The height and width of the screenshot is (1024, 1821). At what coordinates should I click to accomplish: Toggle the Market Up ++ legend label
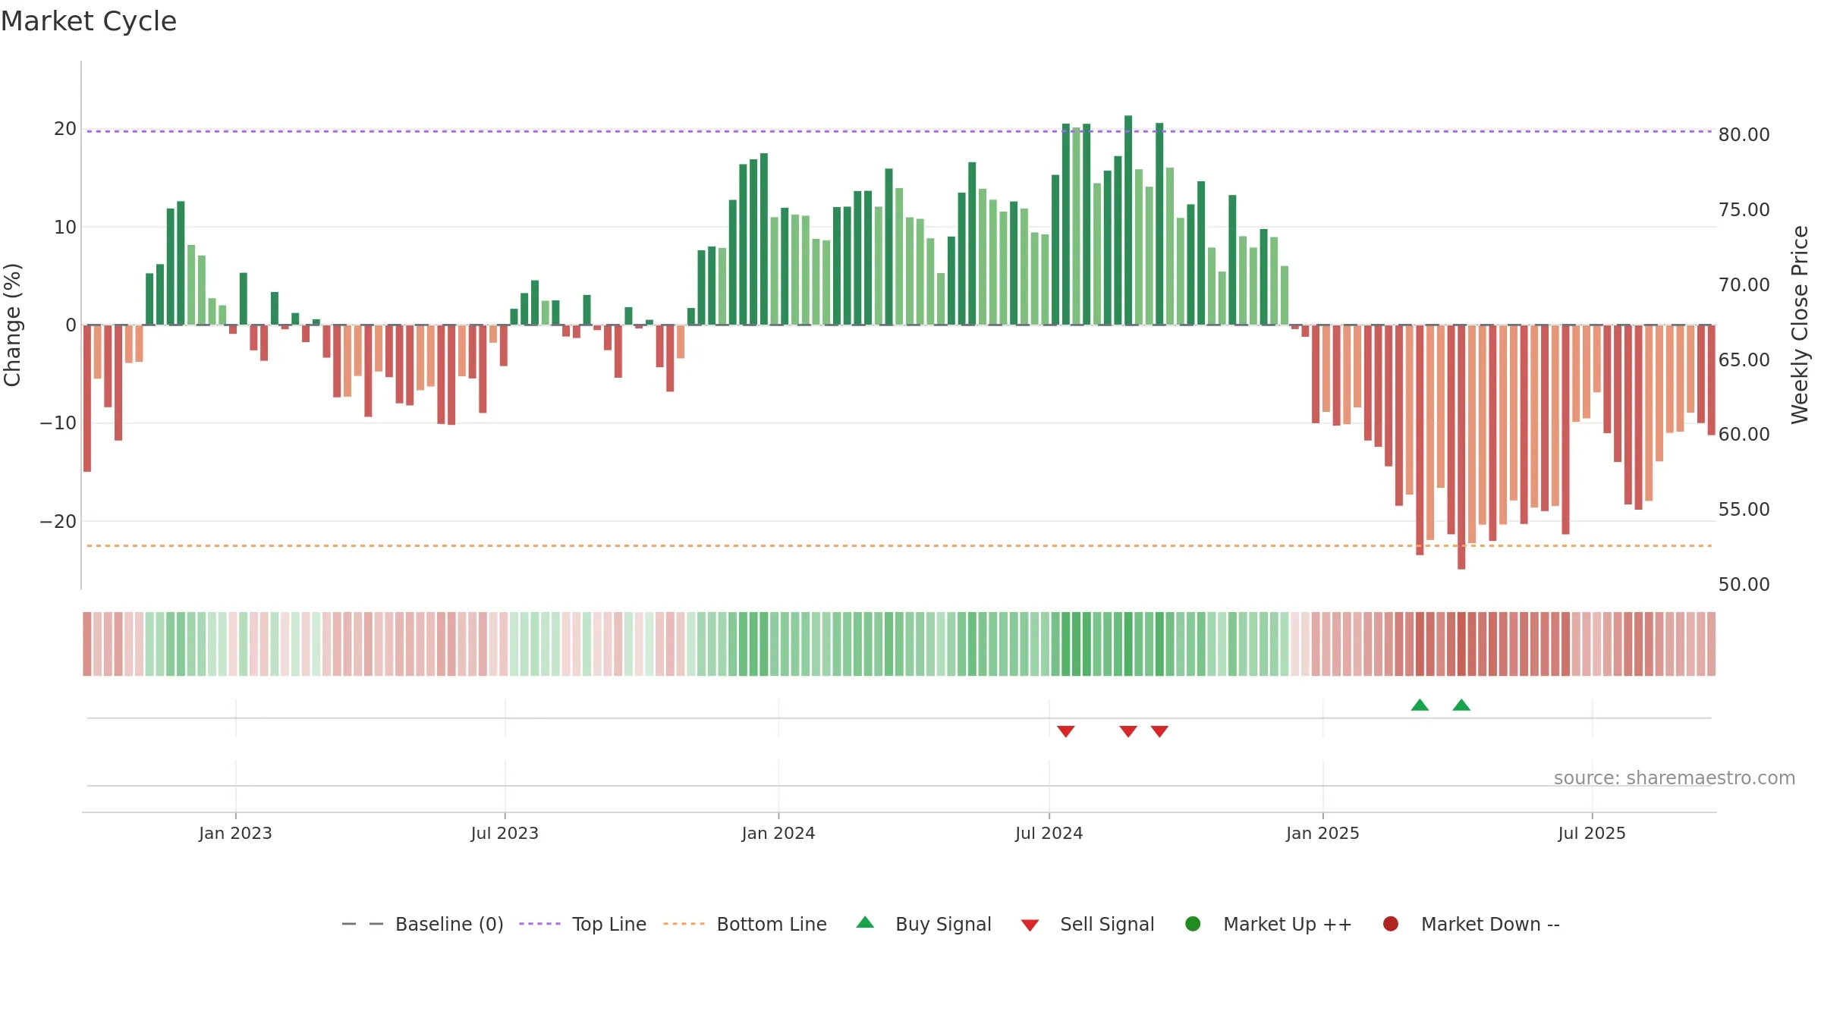click(x=1288, y=925)
